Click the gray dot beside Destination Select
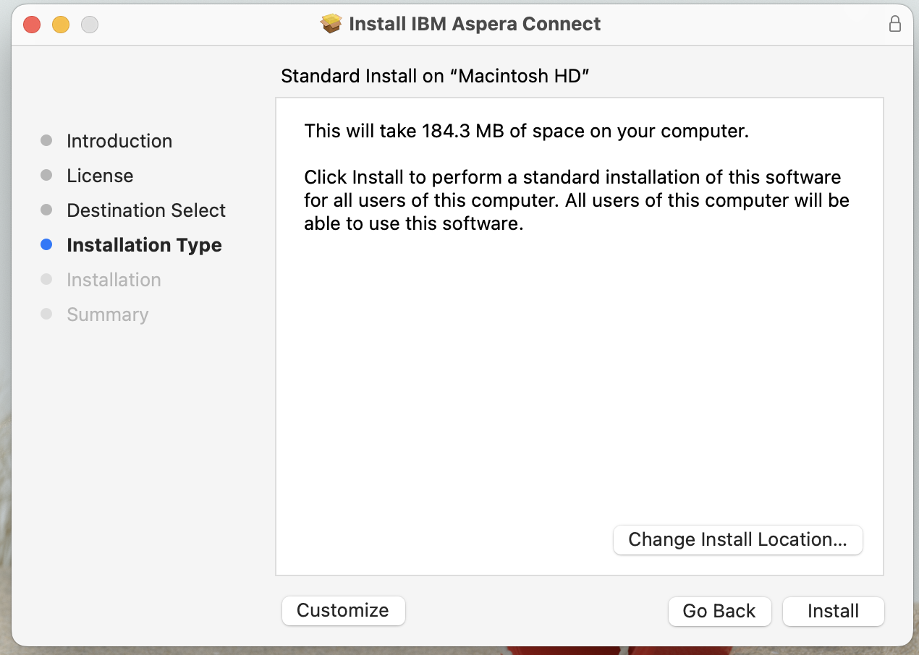This screenshot has height=655, width=919. pyautogui.click(x=46, y=210)
